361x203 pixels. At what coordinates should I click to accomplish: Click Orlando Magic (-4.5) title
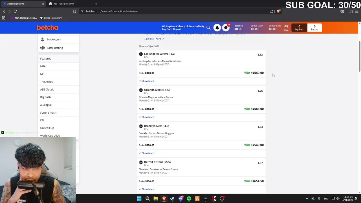157,90
